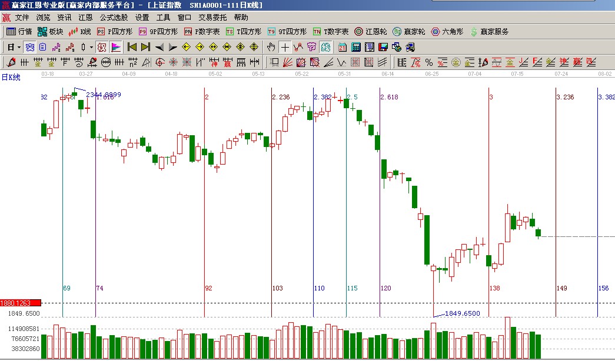Open the 江恩 menu
Viewport: 615px width, 361px height.
coord(86,18)
